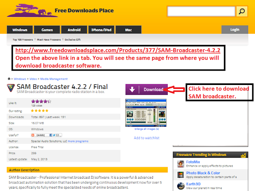
Task: Open the iPhone/iPad category tab
Action: pyautogui.click(x=101, y=30)
